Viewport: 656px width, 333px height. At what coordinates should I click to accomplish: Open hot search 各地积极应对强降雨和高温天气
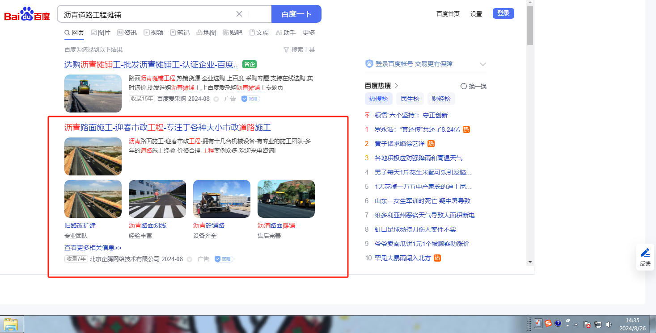pos(419,158)
